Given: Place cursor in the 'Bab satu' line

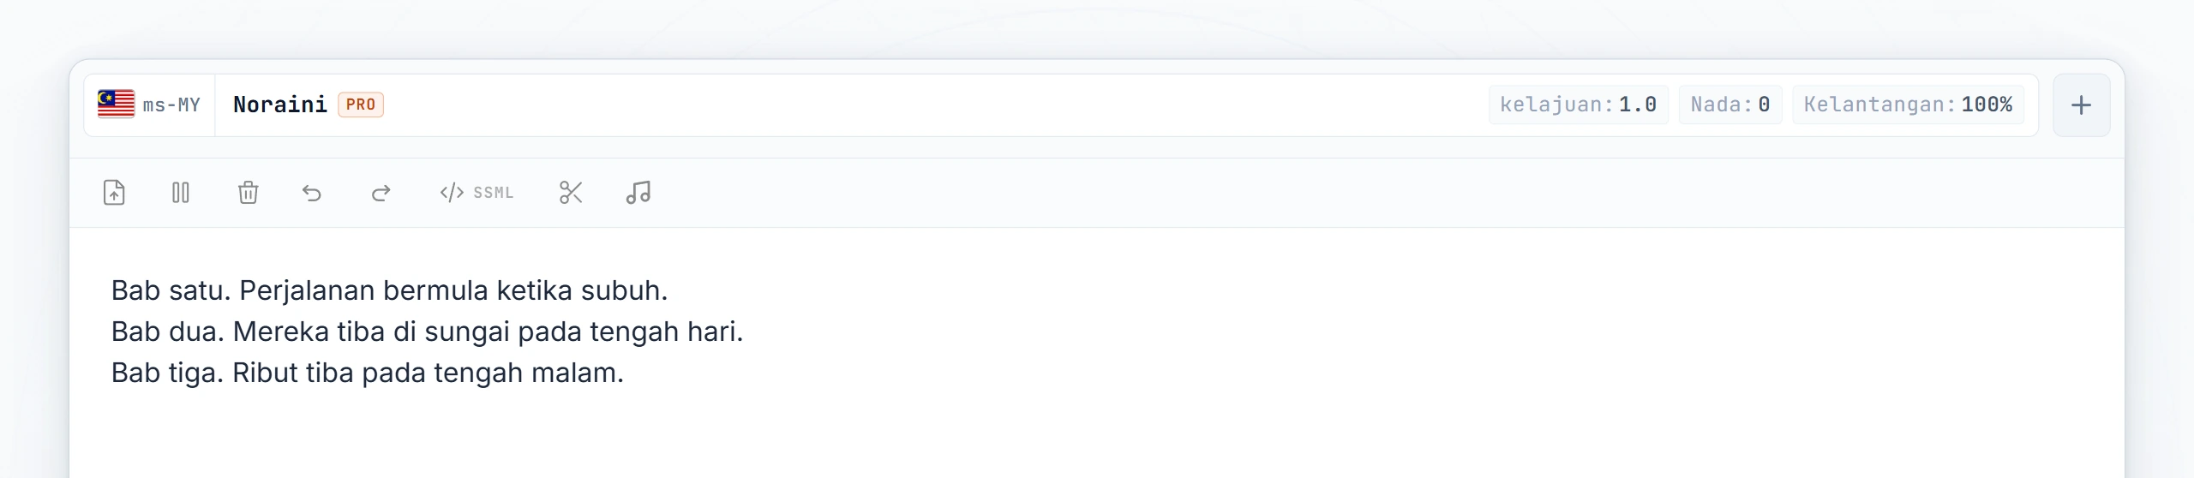Looking at the screenshot, I should (389, 290).
